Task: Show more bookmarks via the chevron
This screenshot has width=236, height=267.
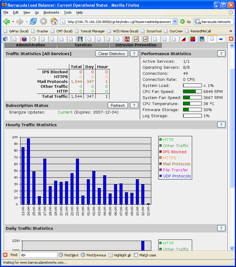Action: coord(231,31)
